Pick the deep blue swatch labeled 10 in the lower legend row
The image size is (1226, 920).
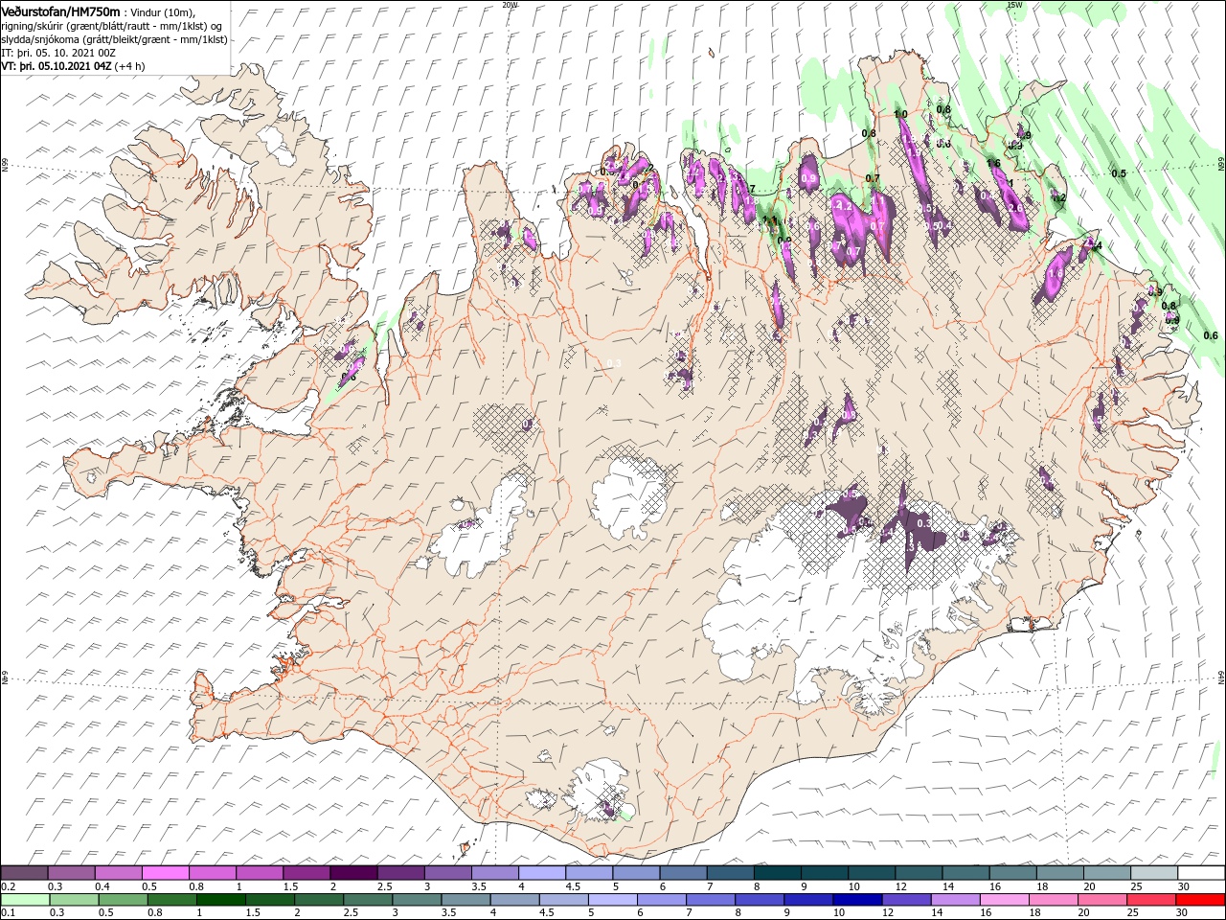tap(857, 900)
